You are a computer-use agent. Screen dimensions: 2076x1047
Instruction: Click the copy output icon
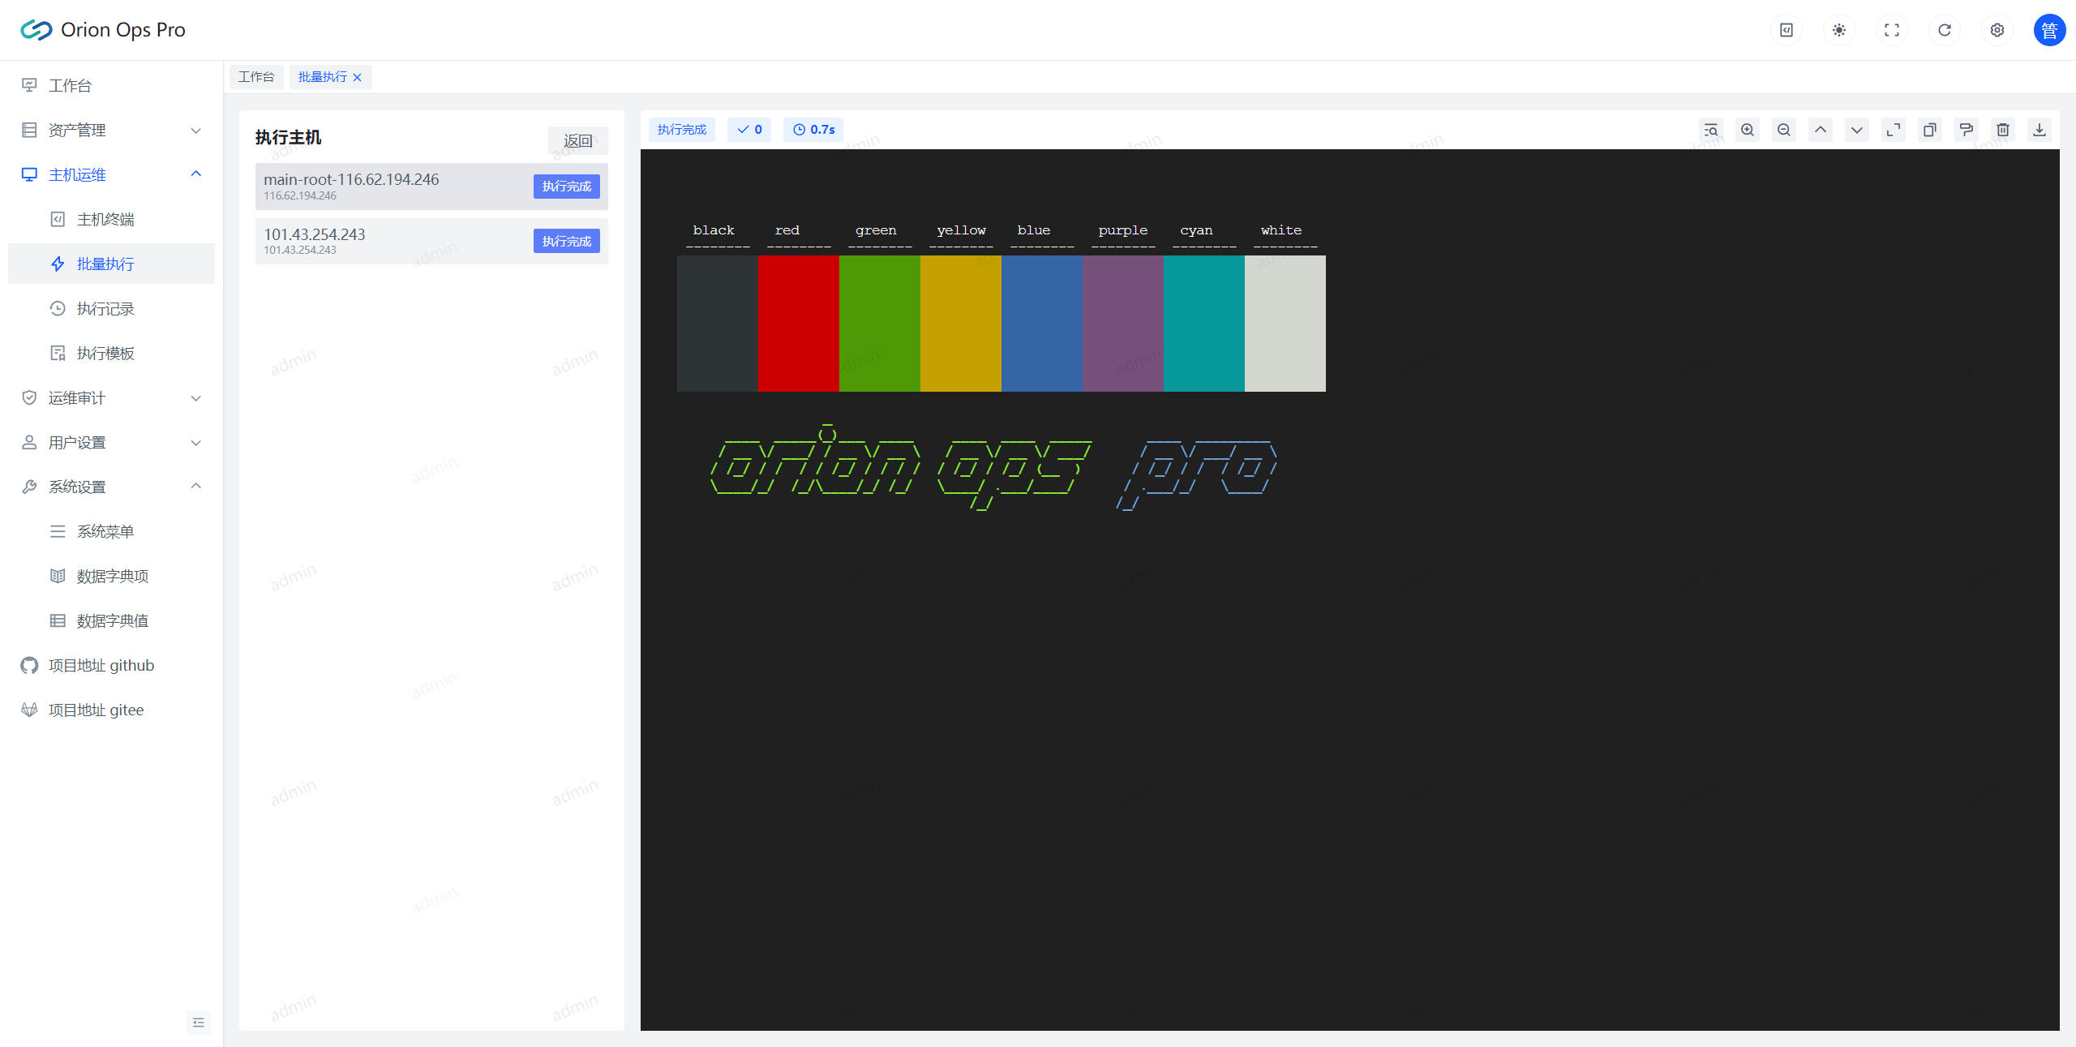(1930, 130)
